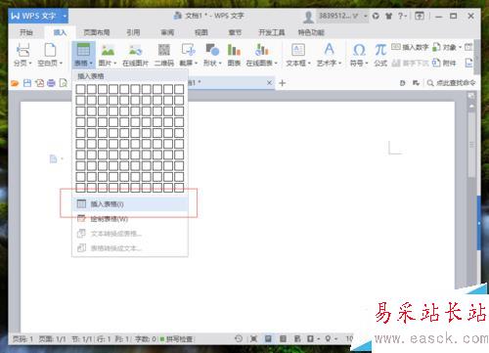
Task: Click the print quick-access icon
Action: pyautogui.click(x=51, y=83)
